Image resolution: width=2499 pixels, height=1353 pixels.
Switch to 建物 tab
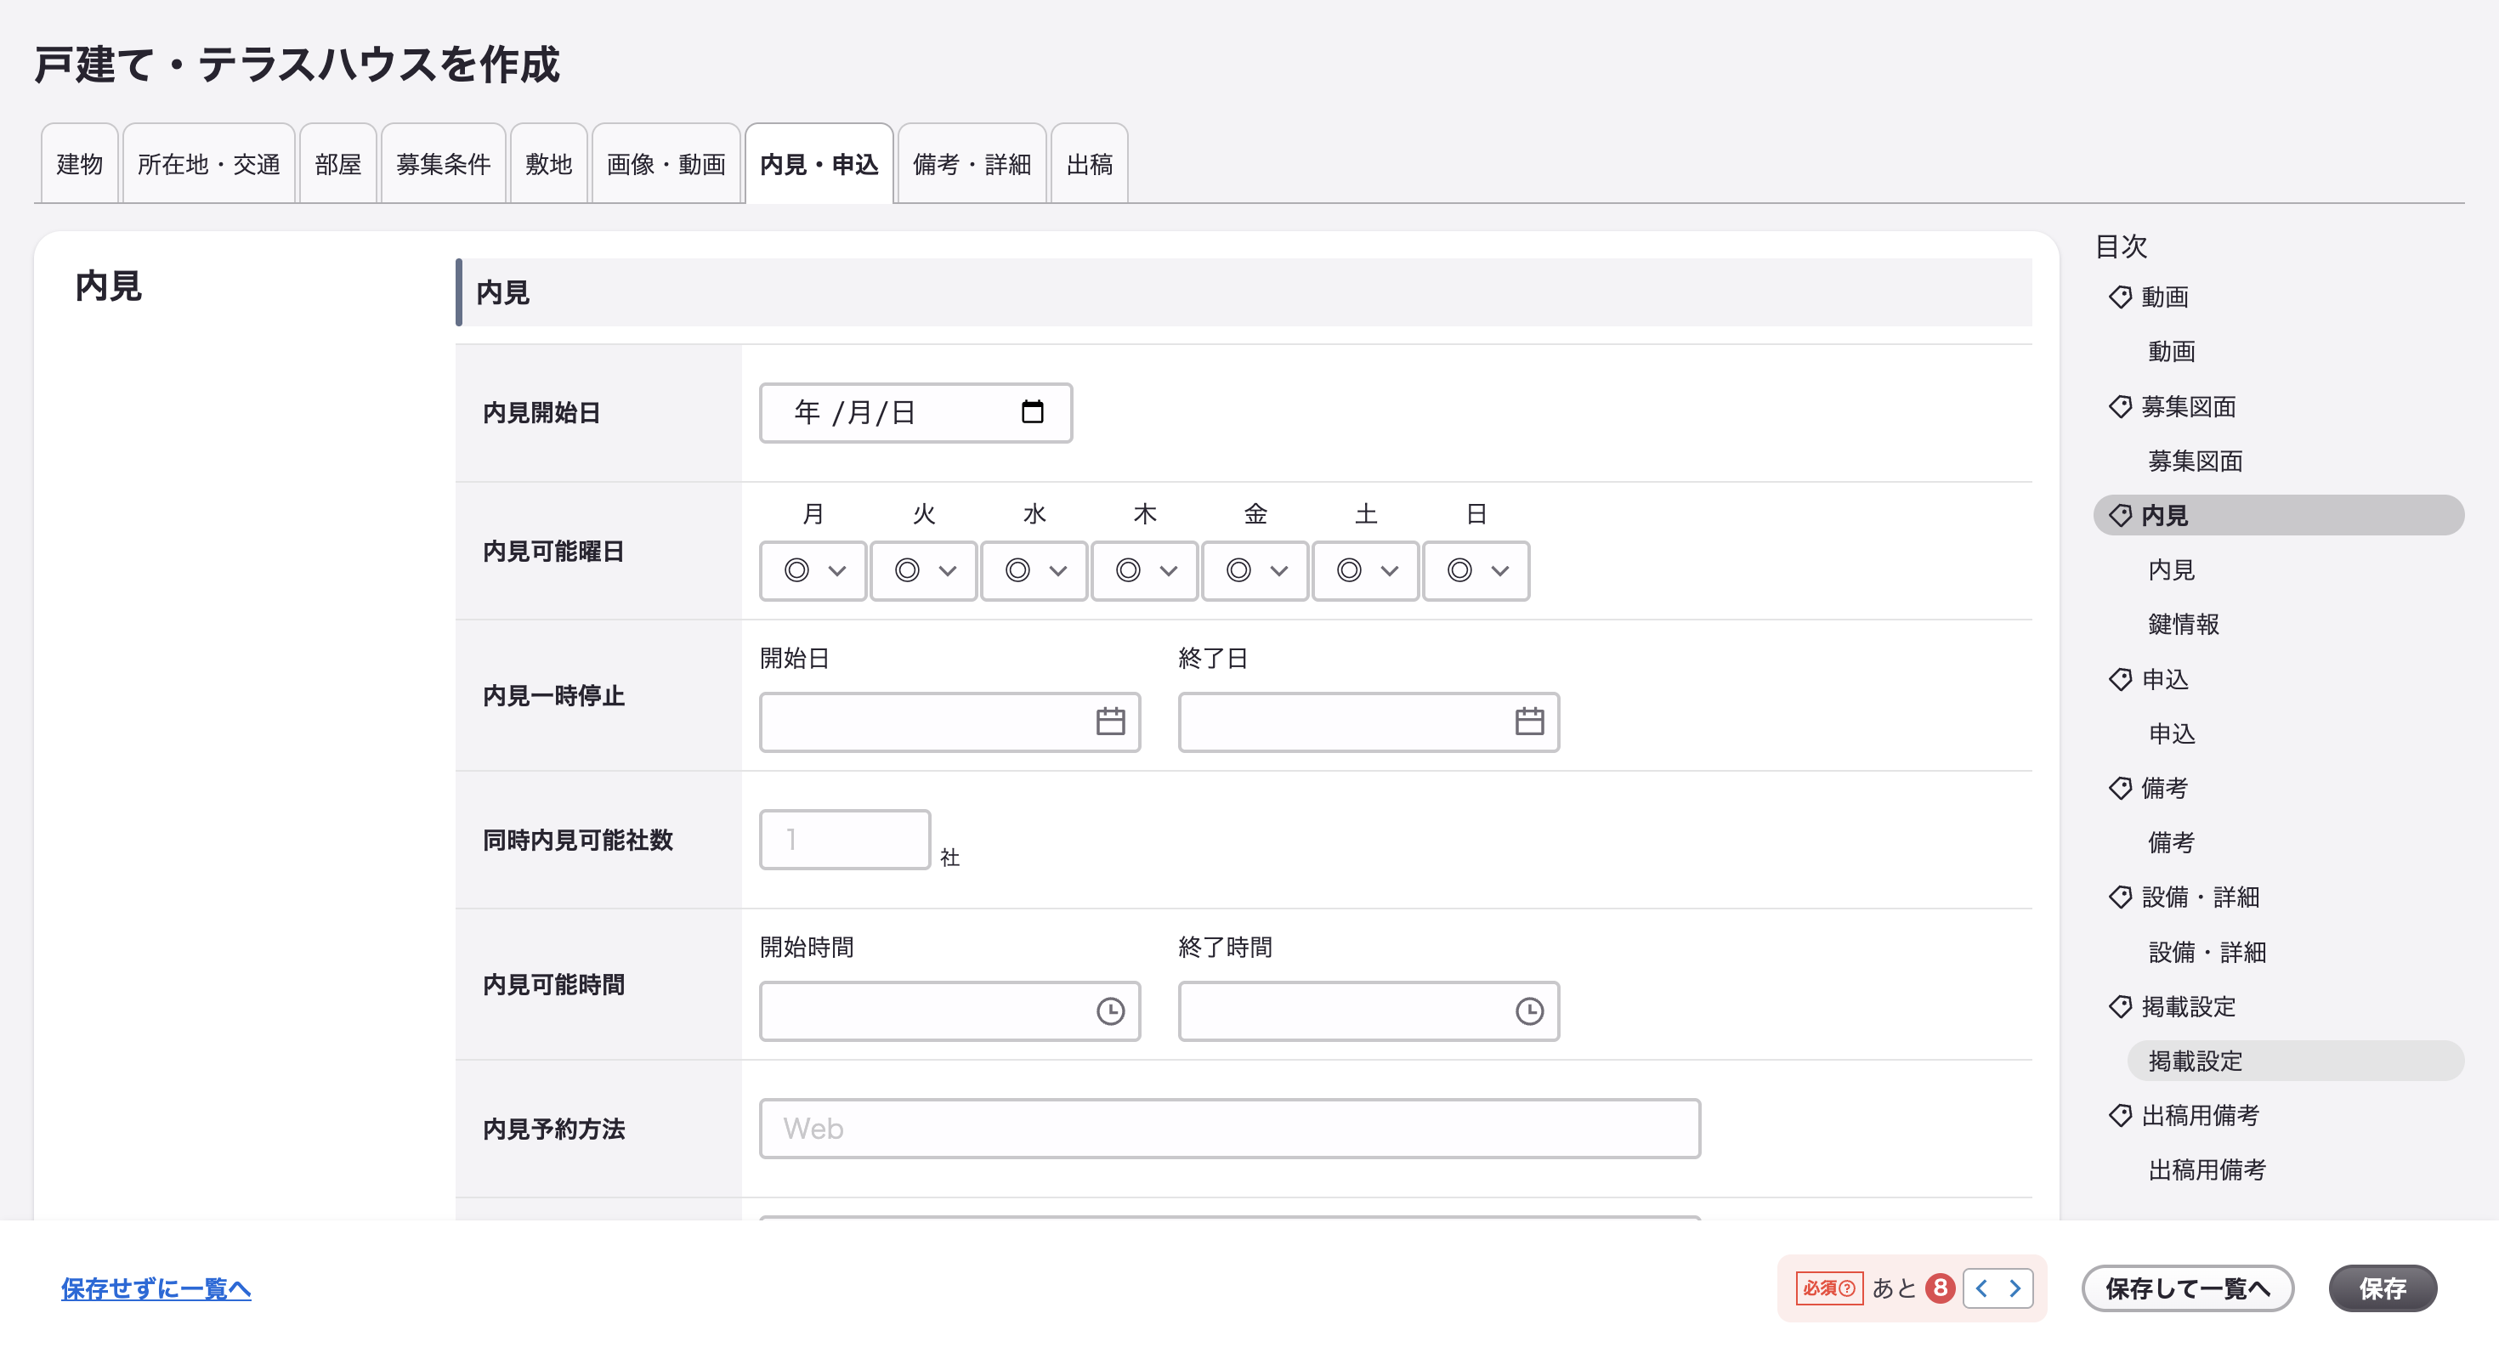click(x=80, y=164)
